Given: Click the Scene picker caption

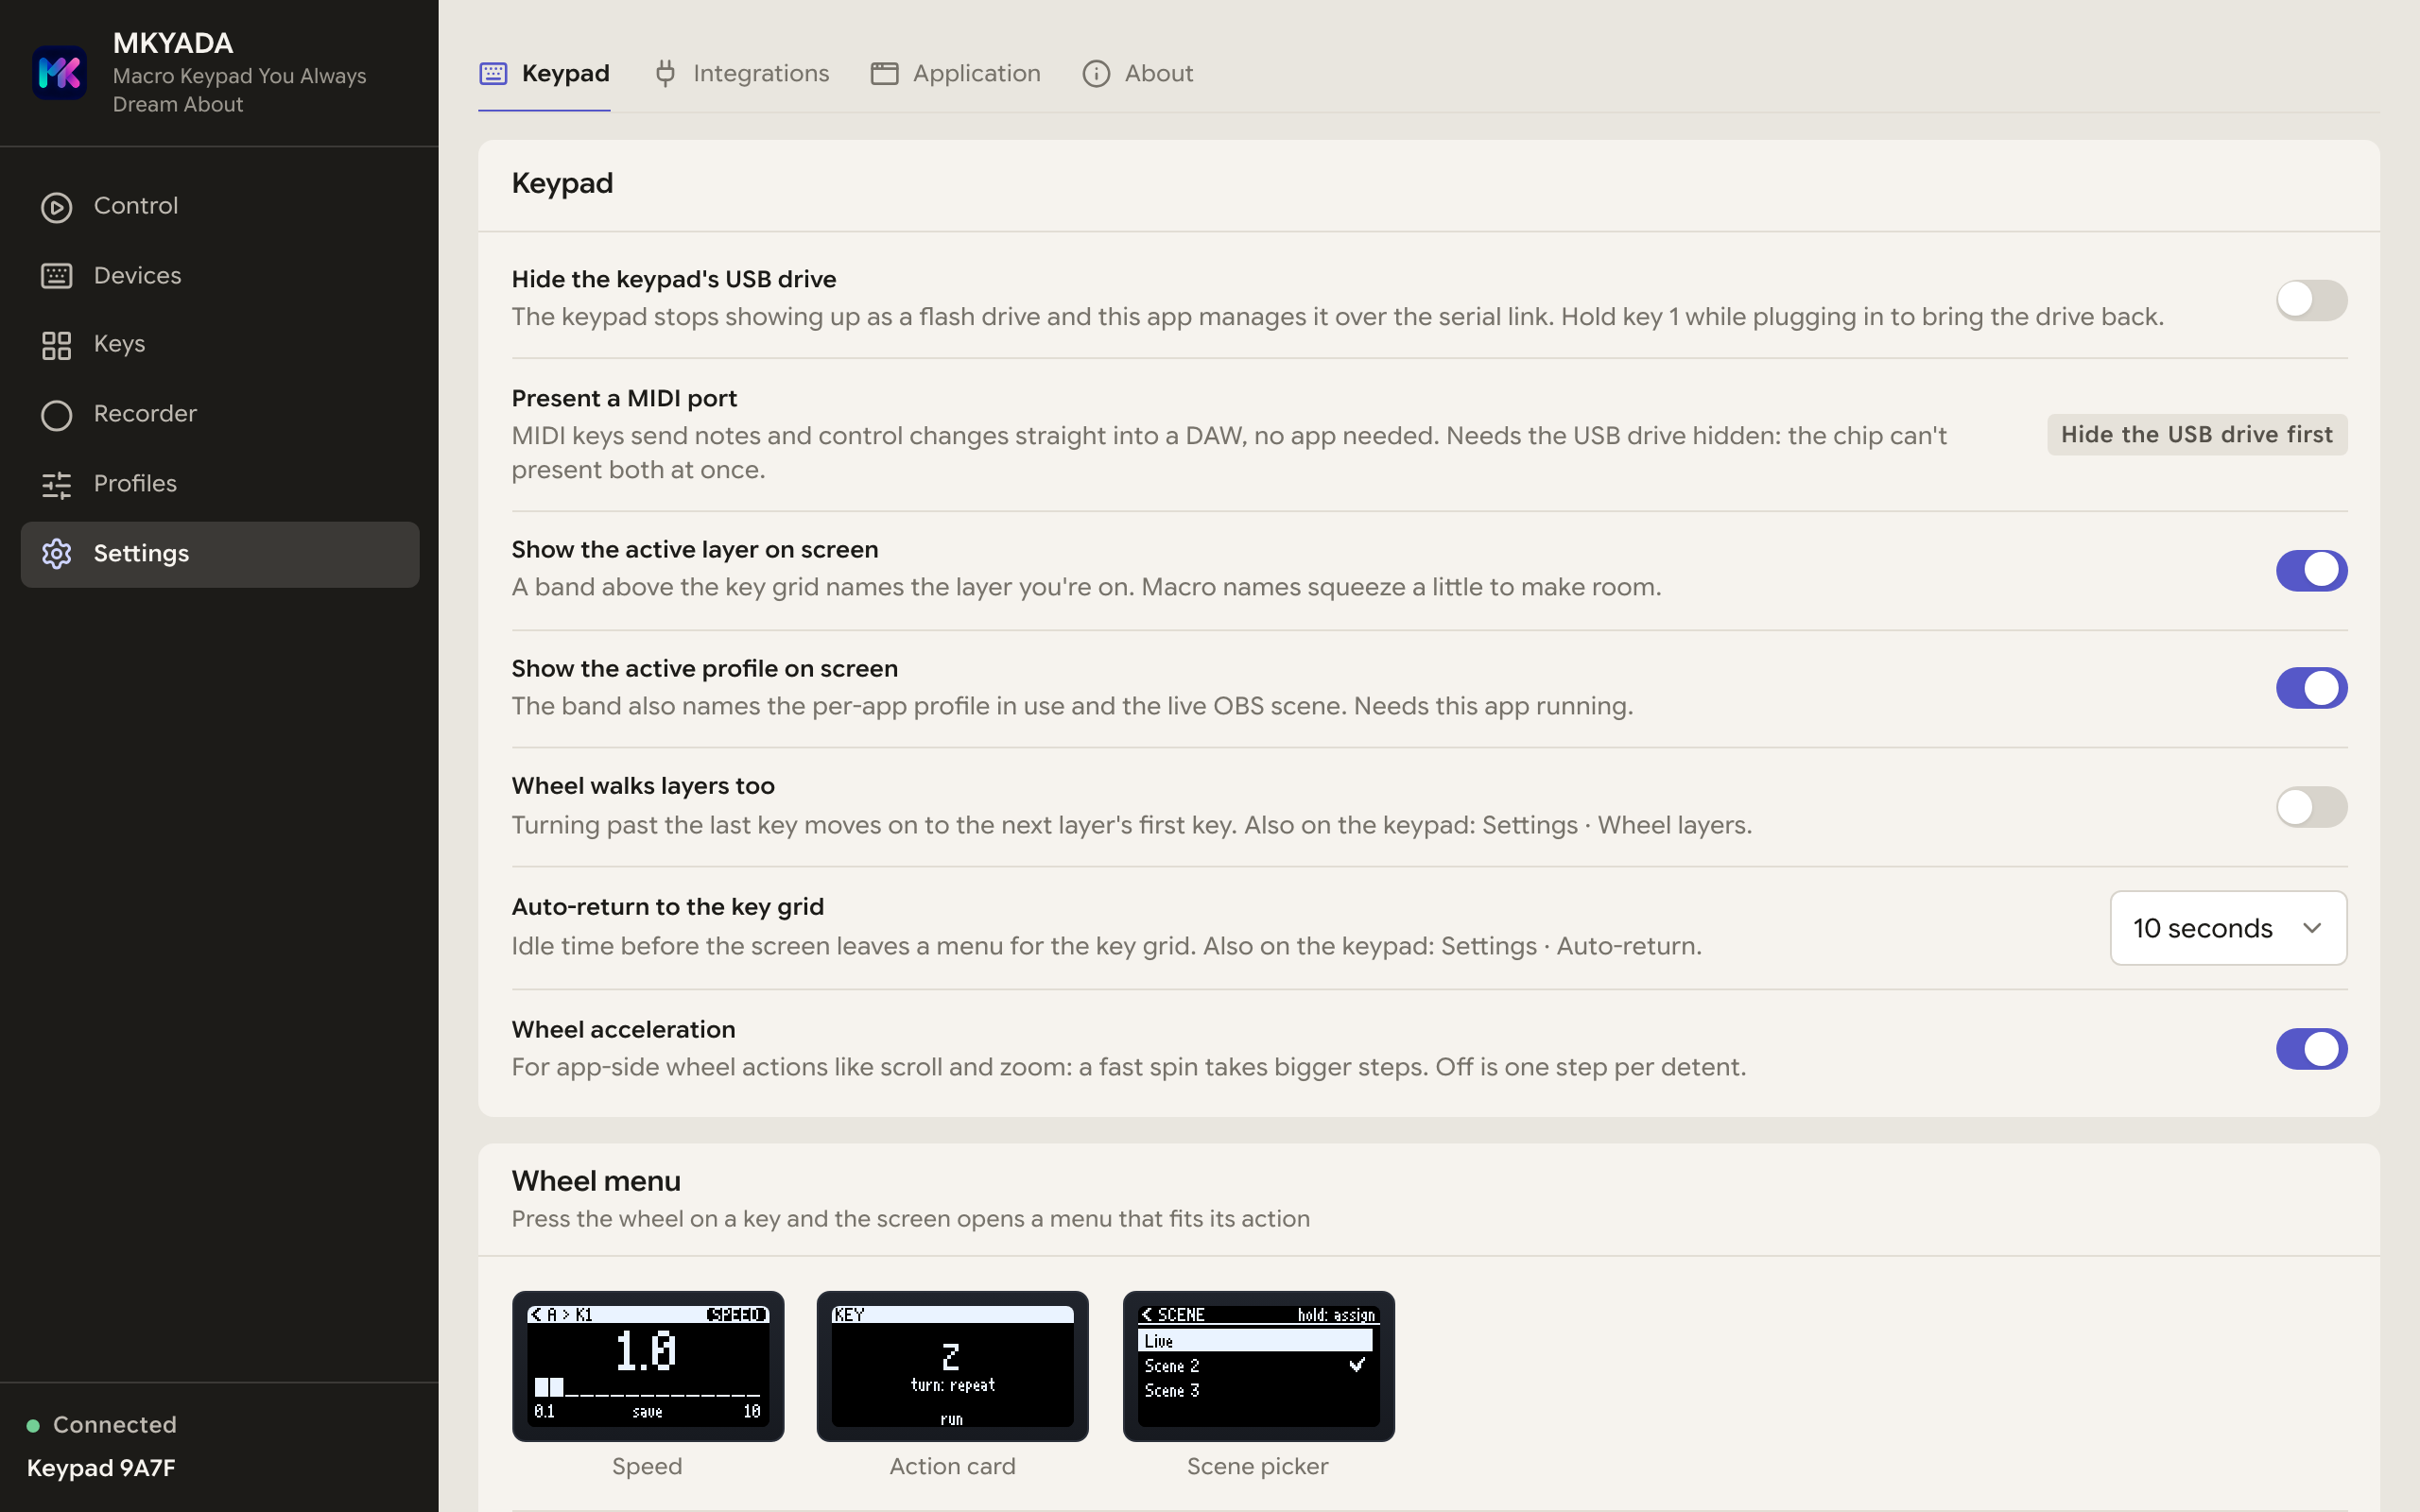Looking at the screenshot, I should [x=1258, y=1467].
